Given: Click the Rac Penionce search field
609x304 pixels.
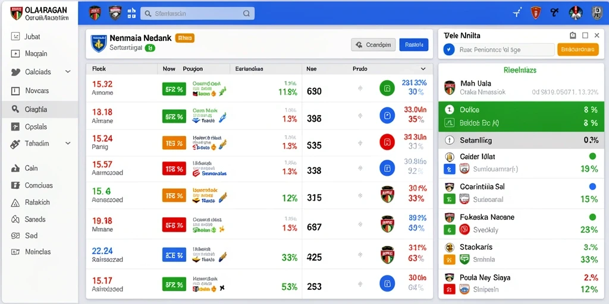Looking at the screenshot, I should point(504,50).
